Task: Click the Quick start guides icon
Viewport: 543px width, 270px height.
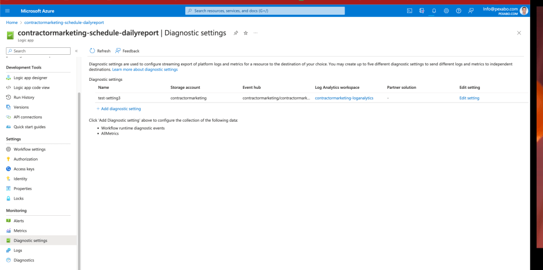Action: coord(8,127)
